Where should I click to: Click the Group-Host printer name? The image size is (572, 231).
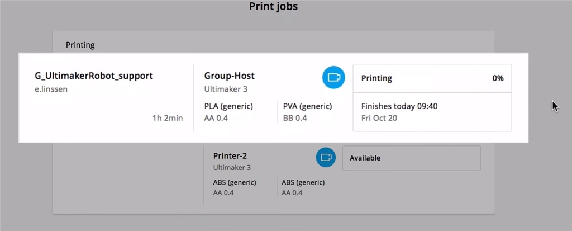tap(230, 76)
